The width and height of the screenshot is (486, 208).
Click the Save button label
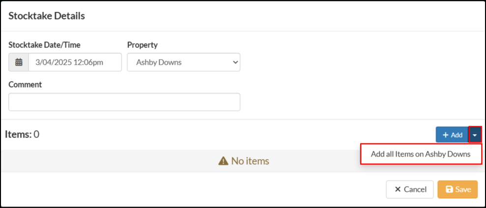tap(463, 189)
